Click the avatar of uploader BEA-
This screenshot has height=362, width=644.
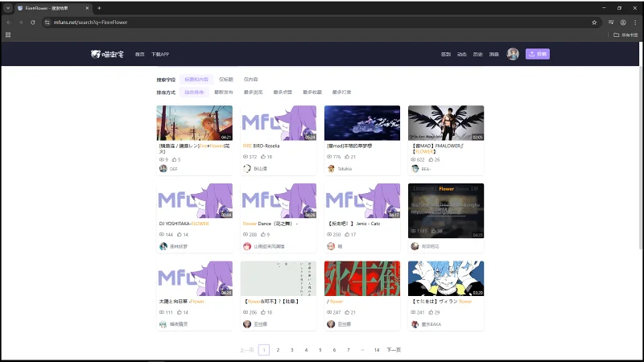click(x=415, y=168)
